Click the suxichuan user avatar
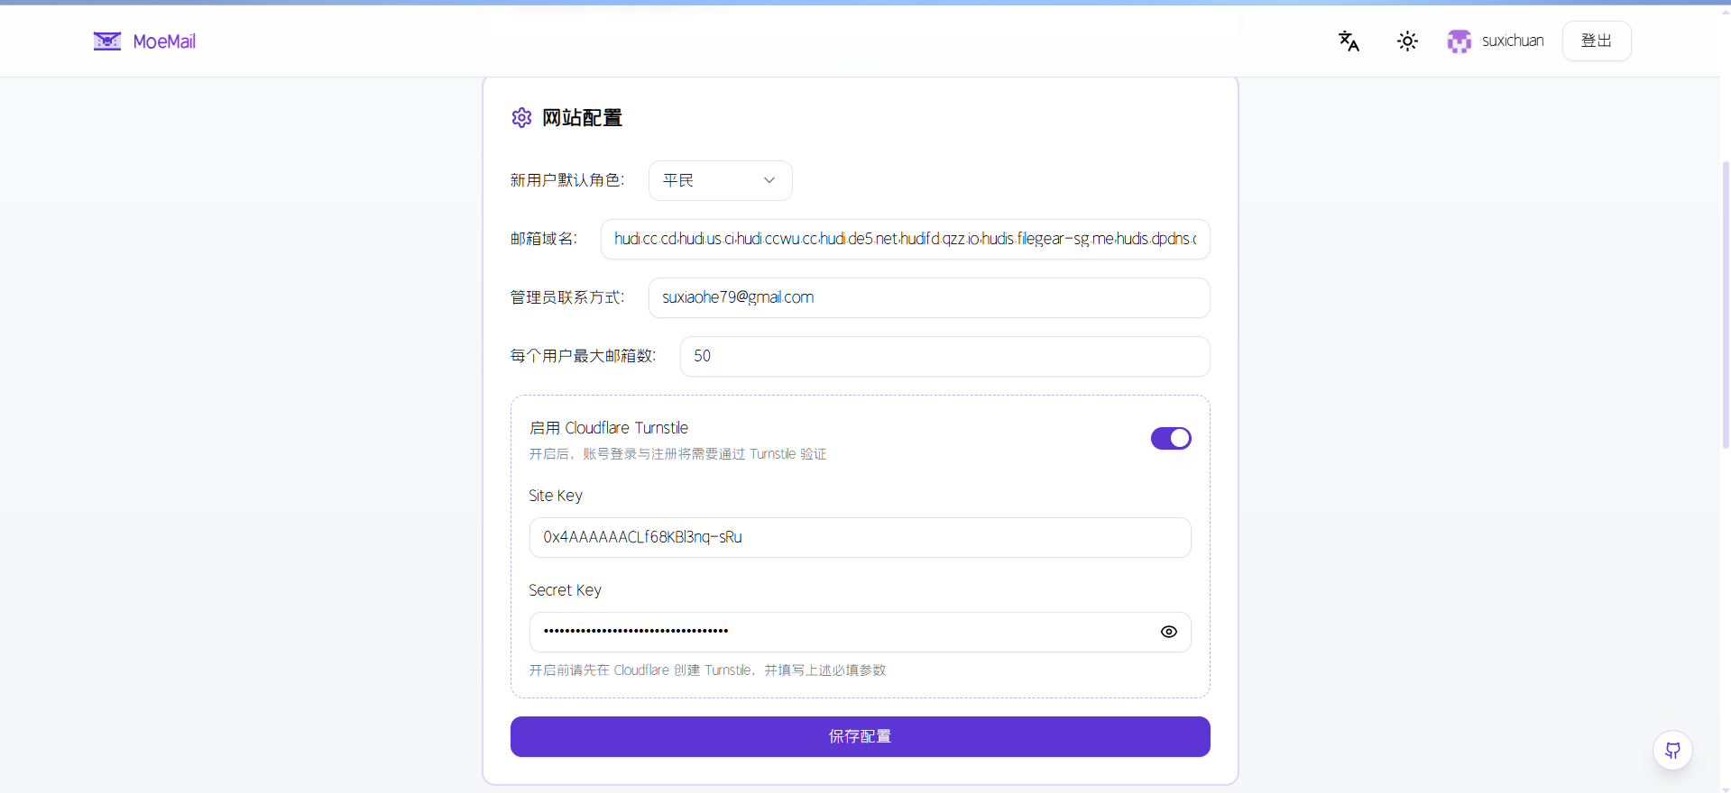Viewport: 1731px width, 793px height. coord(1459,41)
